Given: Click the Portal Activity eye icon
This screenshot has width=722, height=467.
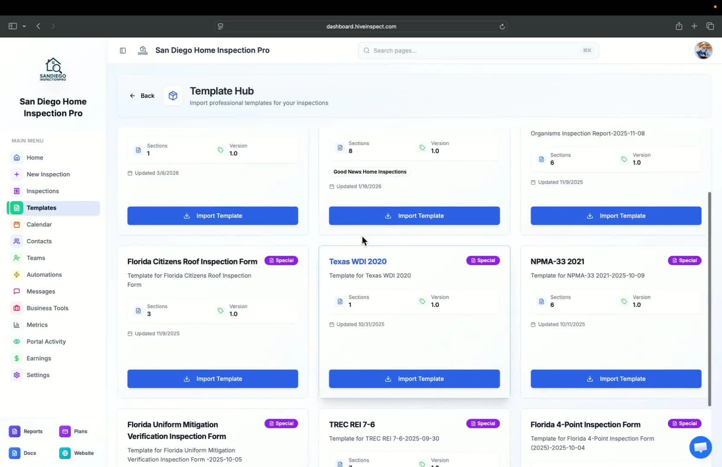Looking at the screenshot, I should pyautogui.click(x=16, y=342).
